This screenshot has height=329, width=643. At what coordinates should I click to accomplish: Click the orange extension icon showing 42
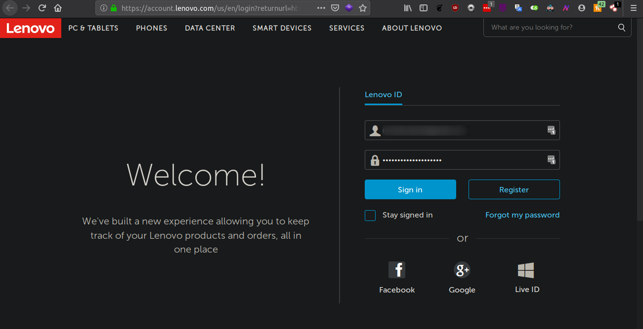point(598,7)
